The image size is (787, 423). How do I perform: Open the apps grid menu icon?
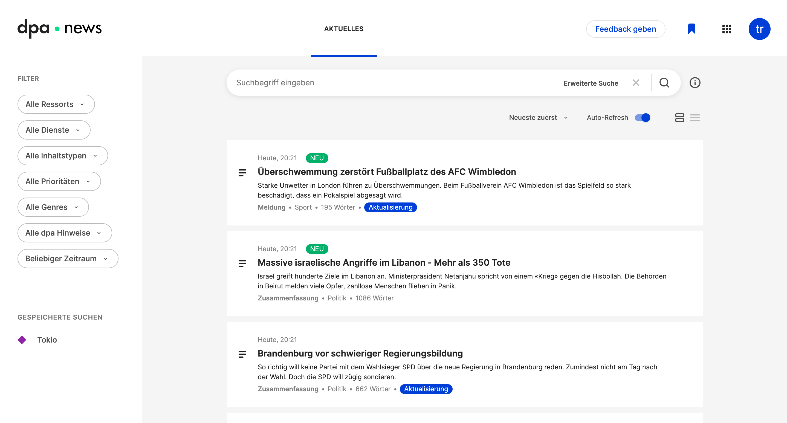727,29
